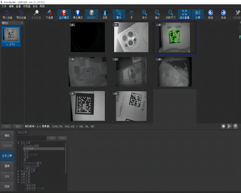Click the record button beside play button
The height and width of the screenshot is (193, 241).
[x=235, y=126]
